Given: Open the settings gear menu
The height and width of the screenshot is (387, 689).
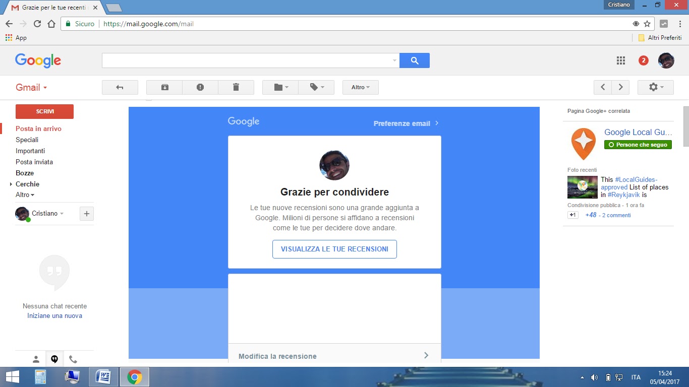Looking at the screenshot, I should pyautogui.click(x=656, y=87).
